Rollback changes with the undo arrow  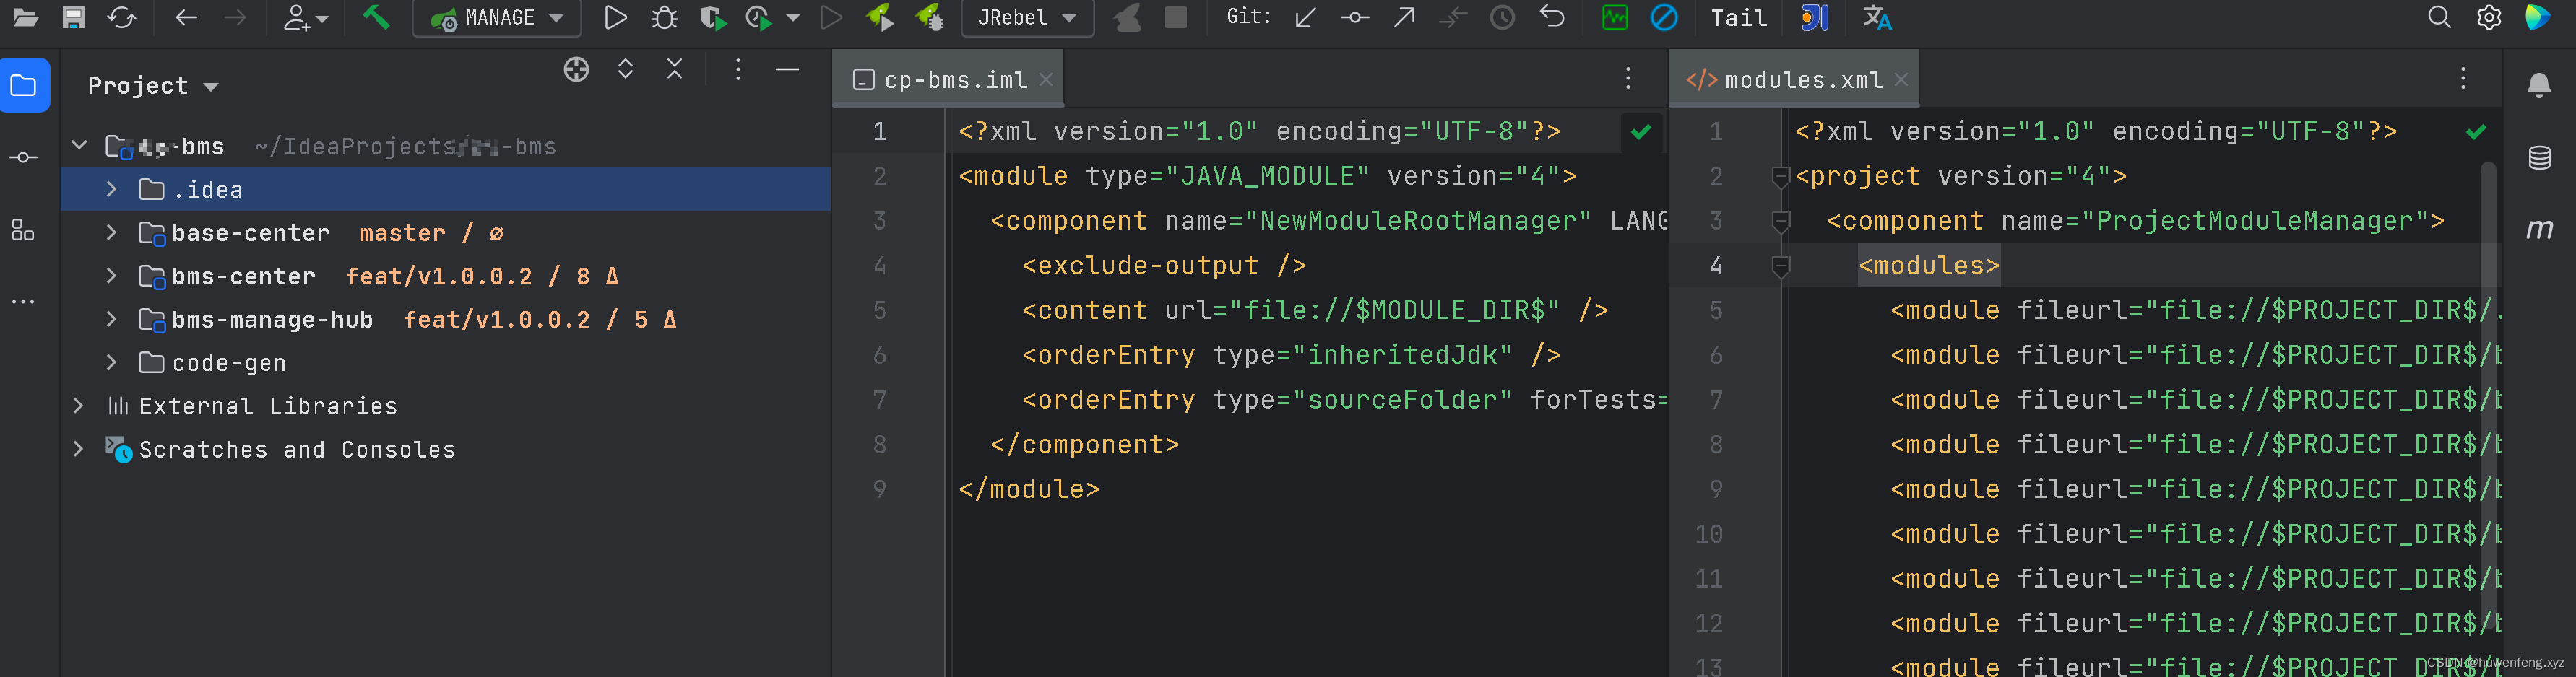point(1552,17)
